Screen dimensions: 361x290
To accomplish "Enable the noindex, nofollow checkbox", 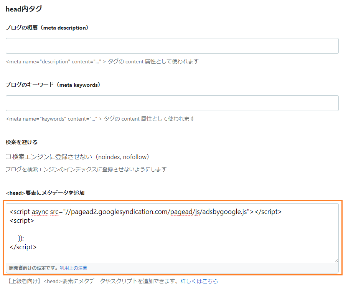I will pos(8,157).
